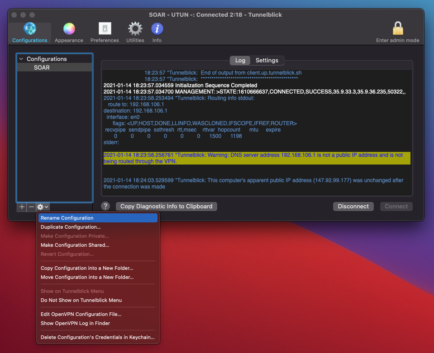Add a configuration with the plus button
434x353 pixels.
[x=22, y=207]
